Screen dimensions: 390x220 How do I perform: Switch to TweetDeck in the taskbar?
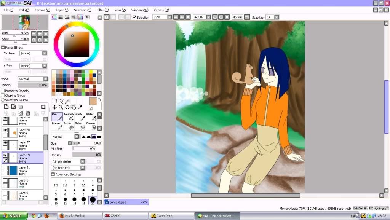[172, 216]
